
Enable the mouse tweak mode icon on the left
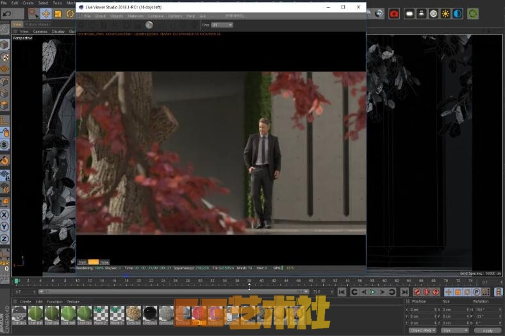[x=4, y=133]
